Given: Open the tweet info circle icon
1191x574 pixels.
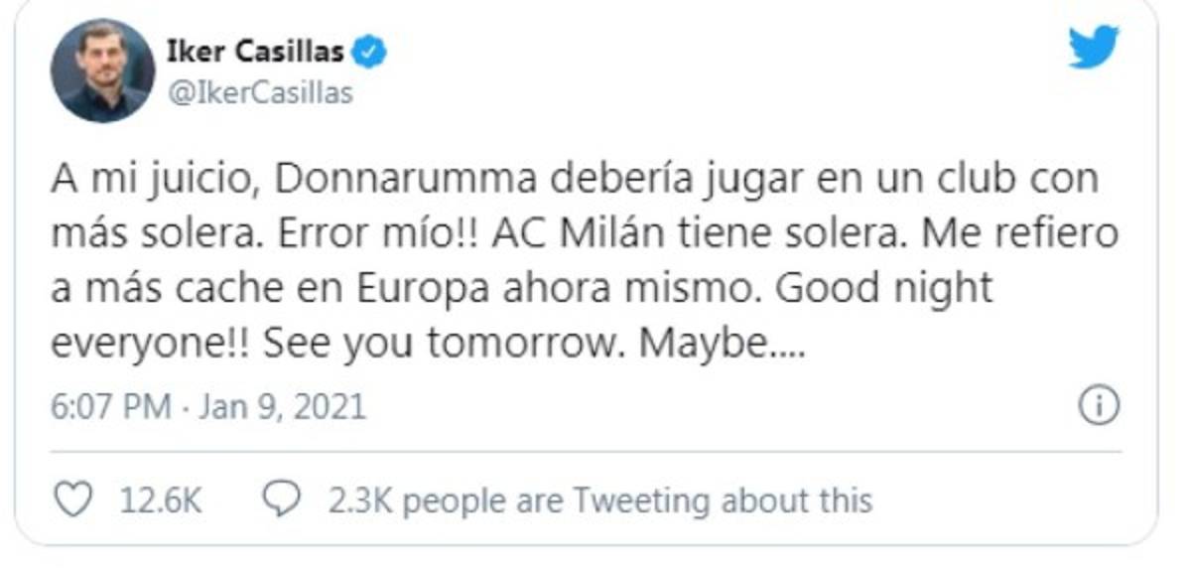Looking at the screenshot, I should pyautogui.click(x=1099, y=405).
